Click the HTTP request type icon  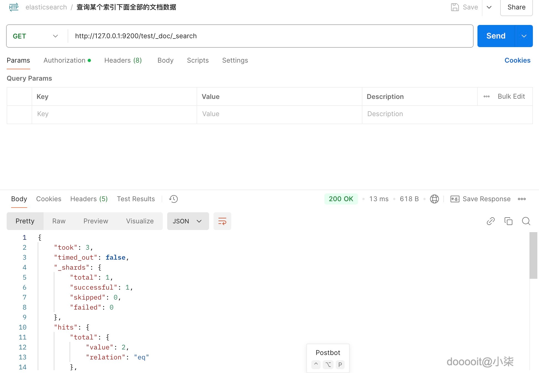click(x=14, y=7)
